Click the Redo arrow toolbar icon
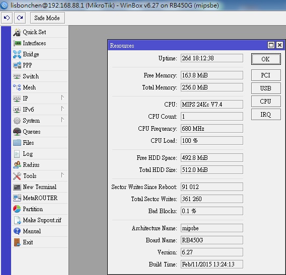The width and height of the screenshot is (286, 275). coord(20,18)
